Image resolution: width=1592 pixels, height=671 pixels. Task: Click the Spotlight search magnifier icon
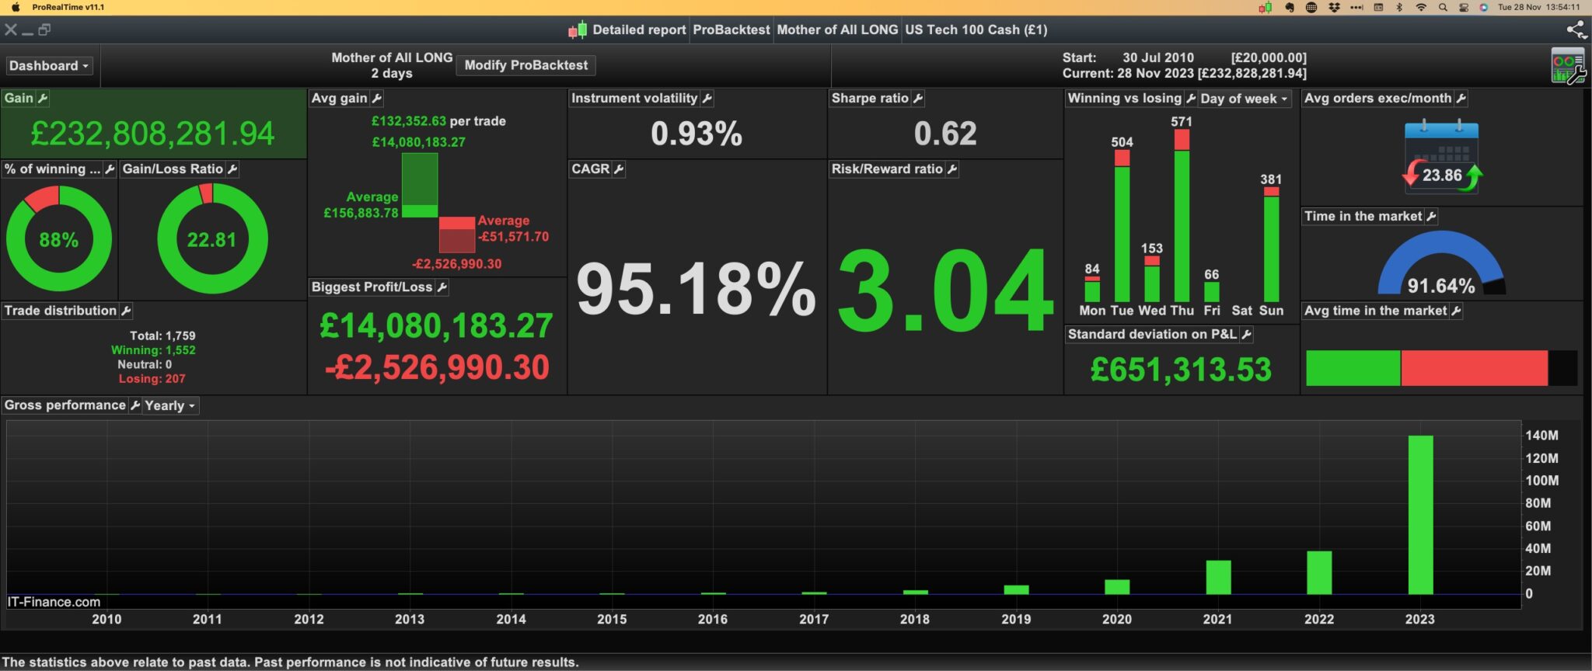[1443, 8]
